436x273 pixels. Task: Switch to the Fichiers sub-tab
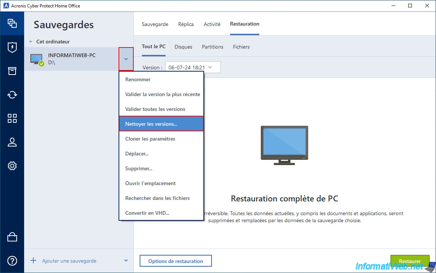241,47
